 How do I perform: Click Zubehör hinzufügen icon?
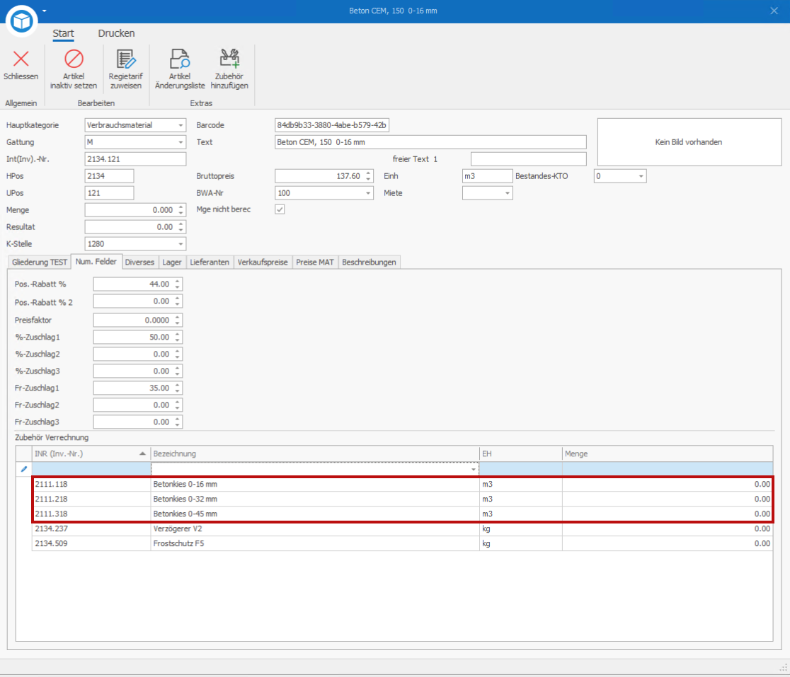pyautogui.click(x=229, y=59)
